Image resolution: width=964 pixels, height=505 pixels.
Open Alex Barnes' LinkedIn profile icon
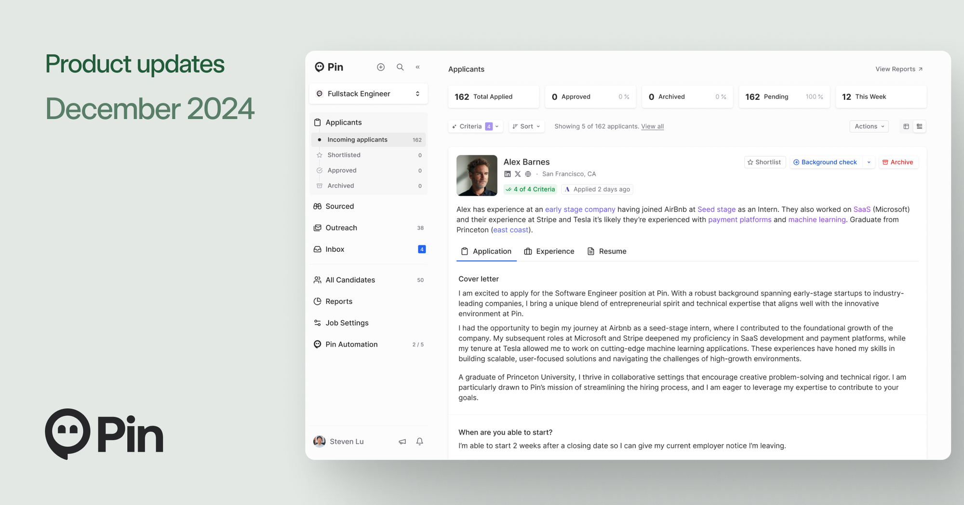pyautogui.click(x=508, y=174)
